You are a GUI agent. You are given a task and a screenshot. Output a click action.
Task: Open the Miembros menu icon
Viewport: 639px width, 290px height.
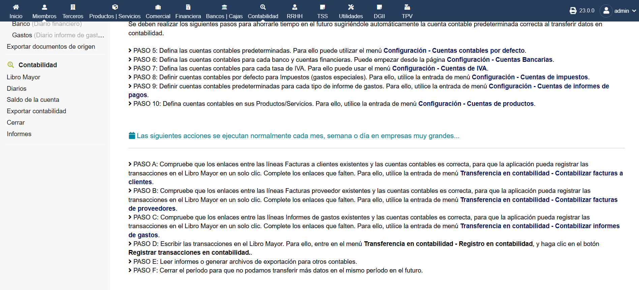[x=44, y=7]
